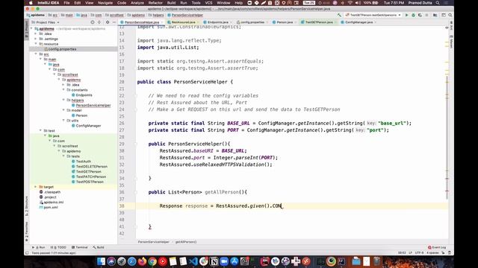478x268 pixels.
Task: Open the Terminal tool window
Action: click(79, 247)
